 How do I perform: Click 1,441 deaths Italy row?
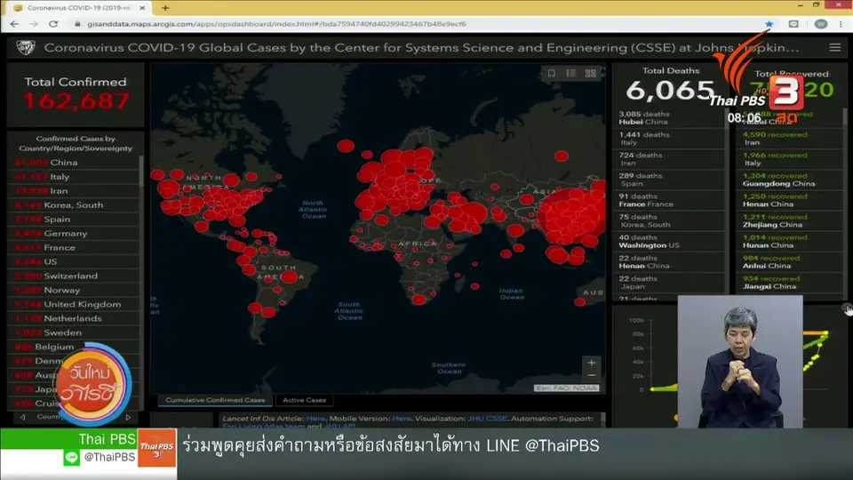click(668, 139)
